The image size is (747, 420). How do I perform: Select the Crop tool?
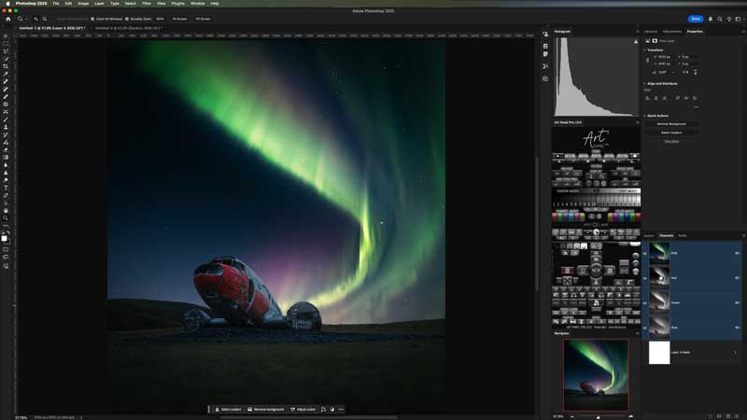pyautogui.click(x=6, y=66)
